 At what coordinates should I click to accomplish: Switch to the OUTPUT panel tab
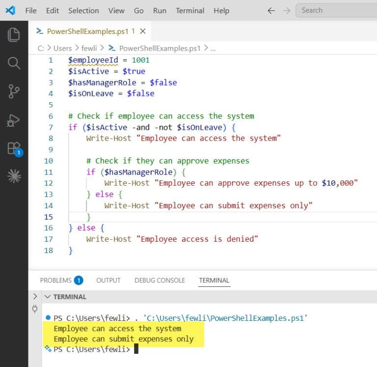108,281
